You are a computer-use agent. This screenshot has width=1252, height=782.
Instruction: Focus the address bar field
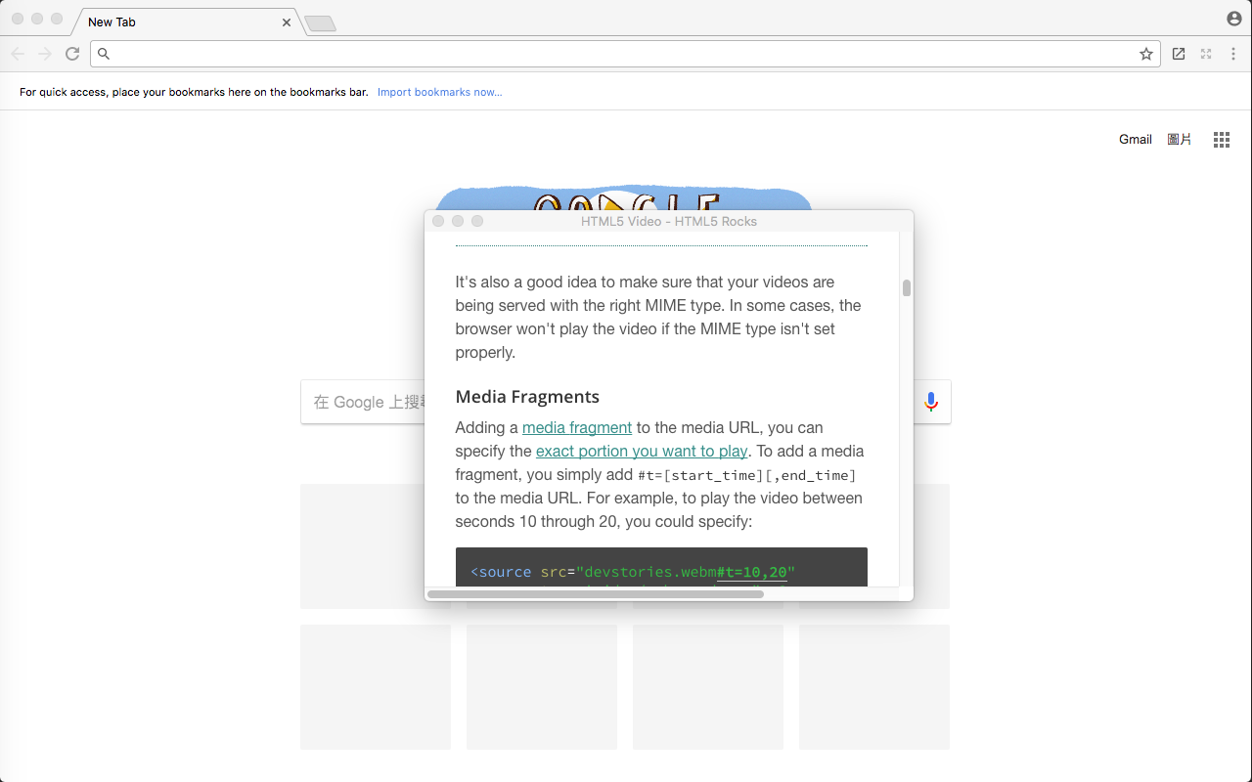click(625, 54)
